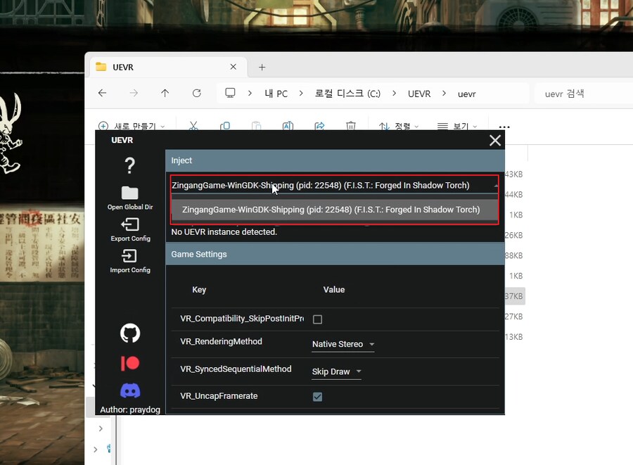The image size is (633, 465).
Task: Enable VR_Compatibility_SkipPostInitProperties checkbox
Action: (x=317, y=319)
